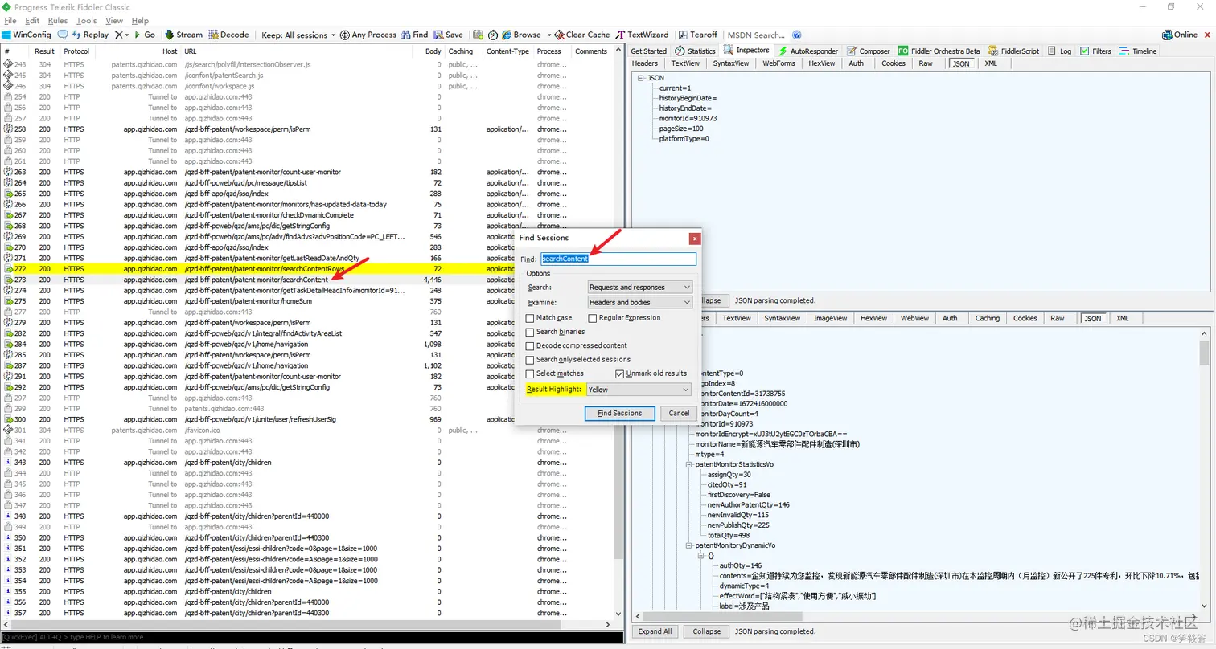The width and height of the screenshot is (1216, 649).
Task: Toggle the Decode toolbar button
Action: coord(228,35)
